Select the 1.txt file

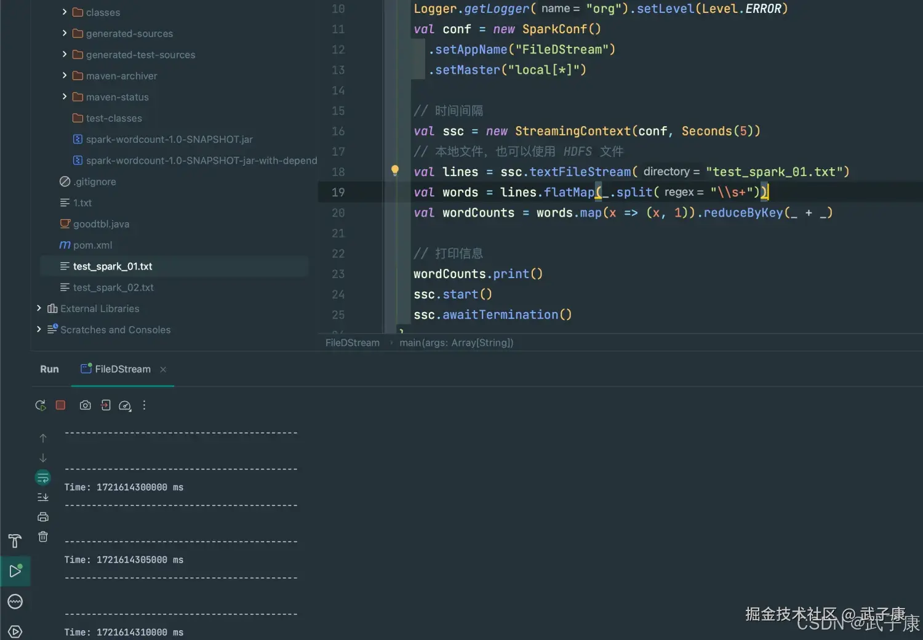(82, 203)
